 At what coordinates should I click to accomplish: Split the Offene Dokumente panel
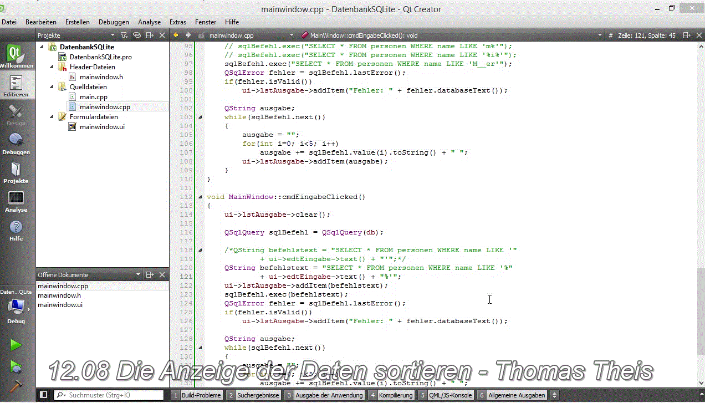click(150, 274)
